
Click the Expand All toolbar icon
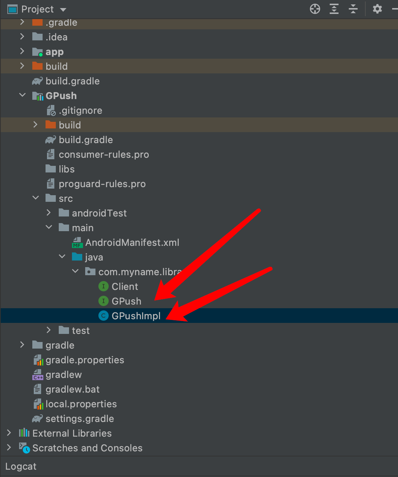click(334, 9)
